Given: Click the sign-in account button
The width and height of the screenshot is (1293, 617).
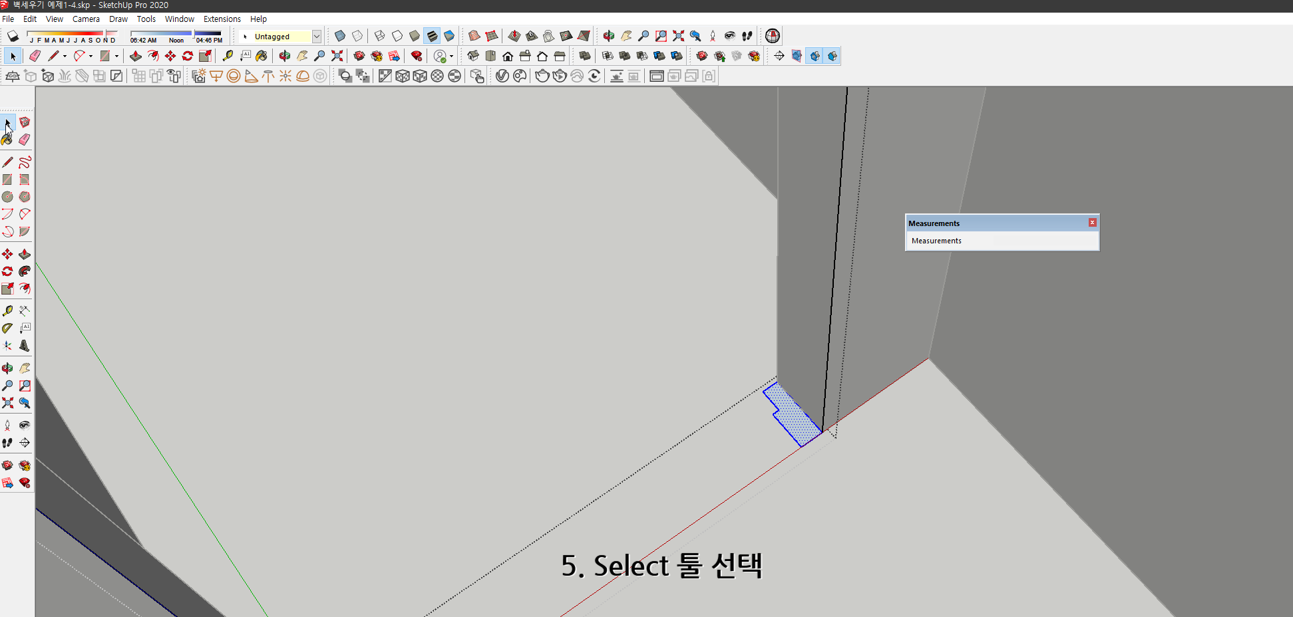Looking at the screenshot, I should [440, 56].
